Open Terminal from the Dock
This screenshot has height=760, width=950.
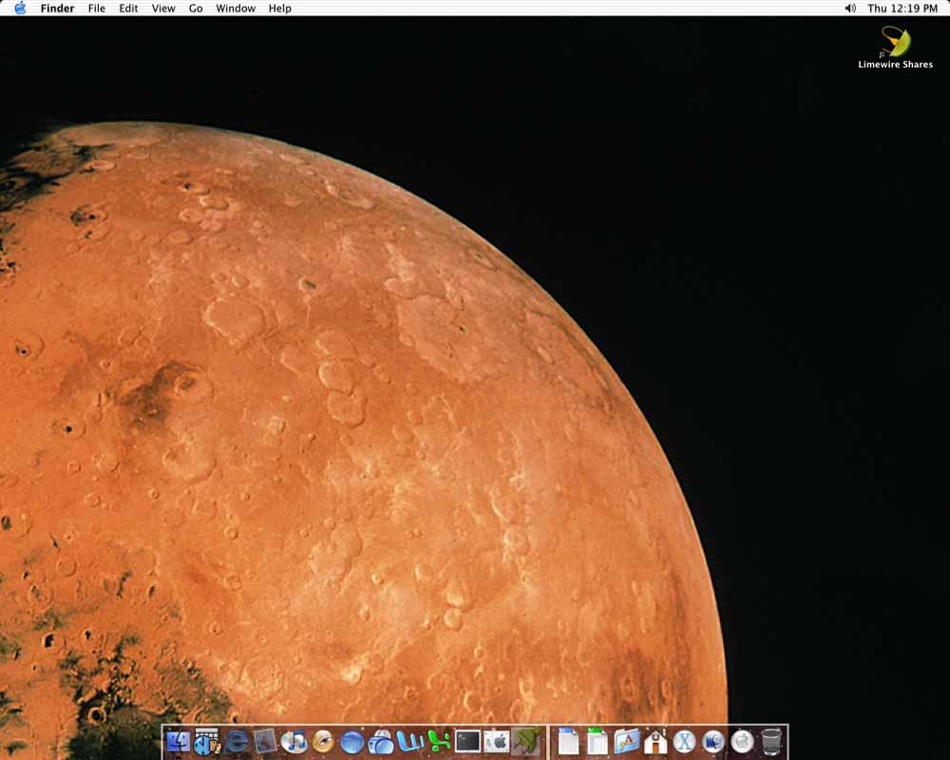[467, 742]
